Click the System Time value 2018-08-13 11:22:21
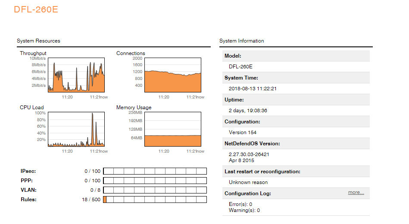Image resolution: width=409 pixels, height=224 pixels. point(253,89)
